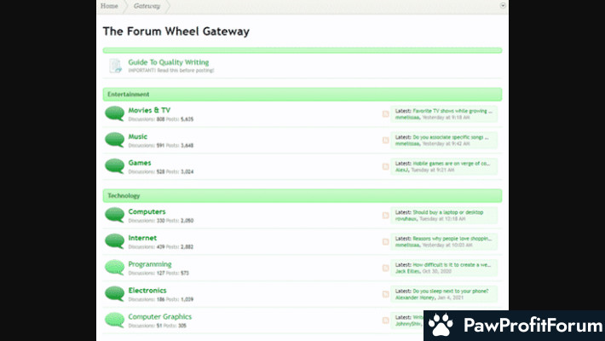Expand the breadcrumb bar dropdown arrow
The image size is (605, 341).
tap(503, 5)
